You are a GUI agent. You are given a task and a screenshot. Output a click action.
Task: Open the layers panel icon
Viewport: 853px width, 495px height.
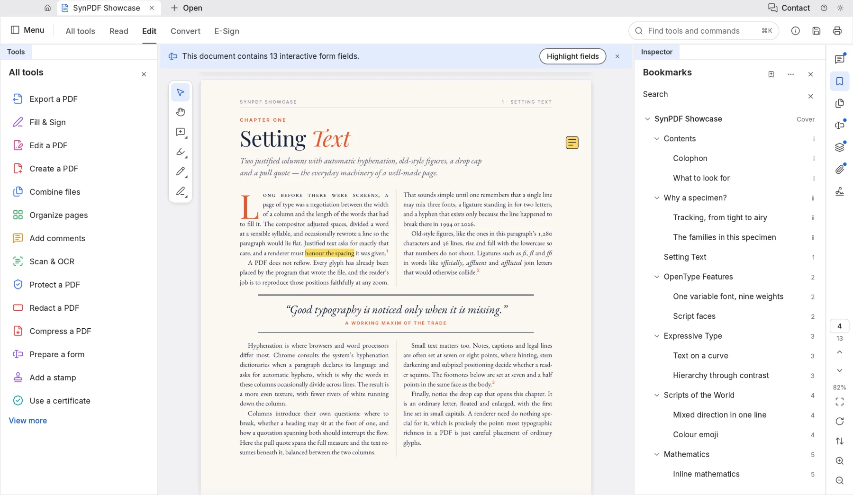pyautogui.click(x=839, y=147)
